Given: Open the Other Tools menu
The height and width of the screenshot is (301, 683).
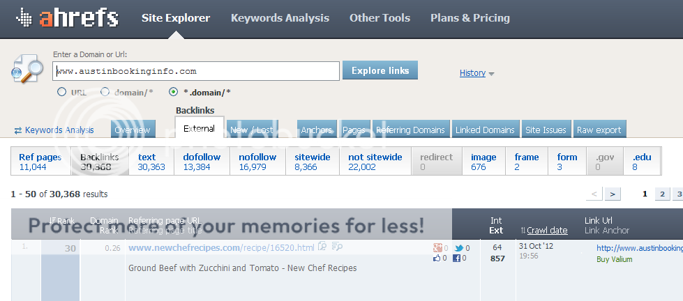Looking at the screenshot, I should (x=380, y=18).
